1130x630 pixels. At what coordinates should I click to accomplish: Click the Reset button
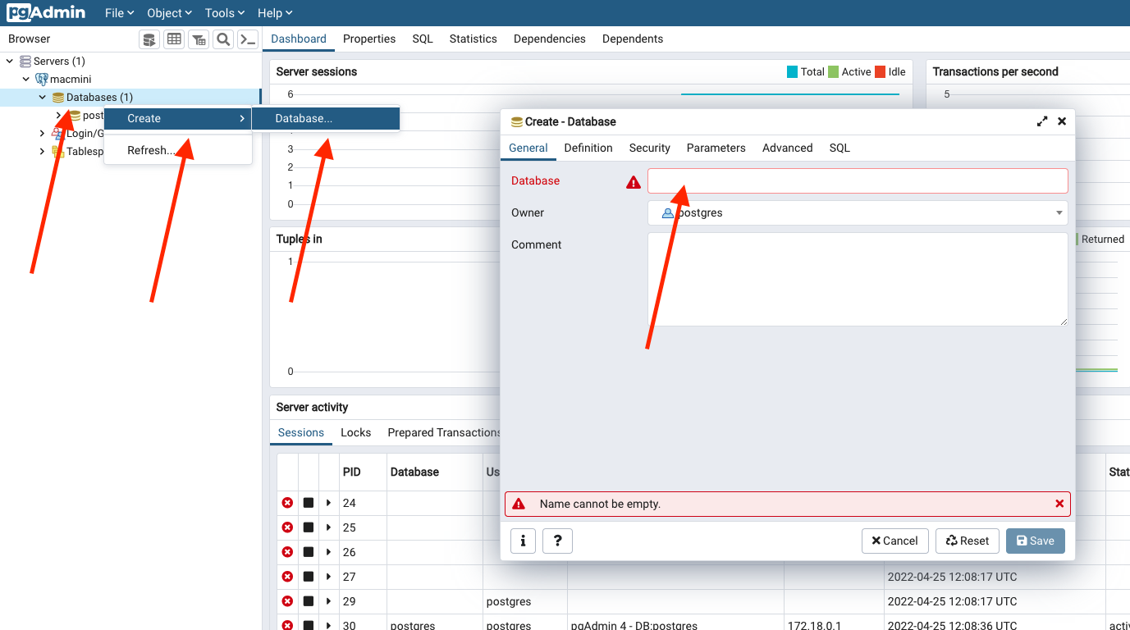tap(968, 541)
